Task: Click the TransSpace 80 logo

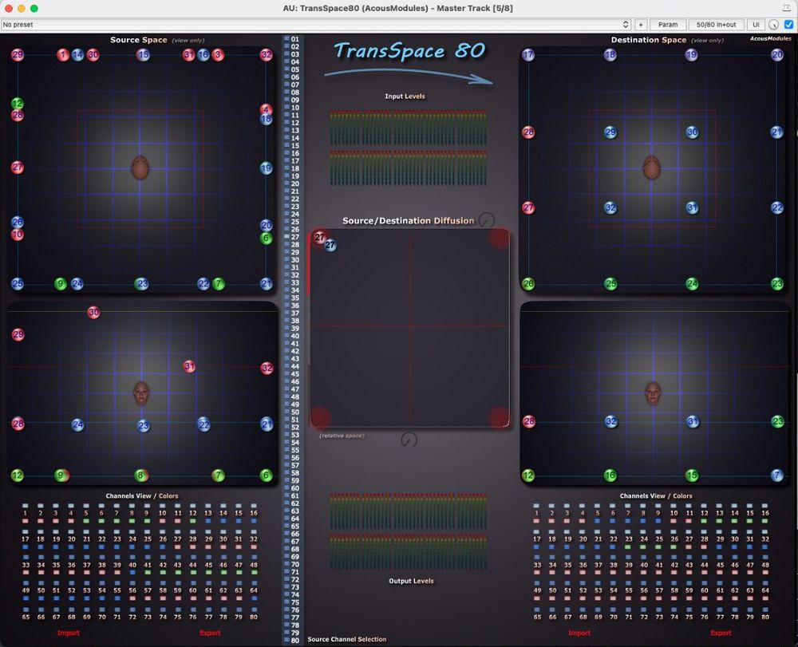Action: tap(409, 51)
